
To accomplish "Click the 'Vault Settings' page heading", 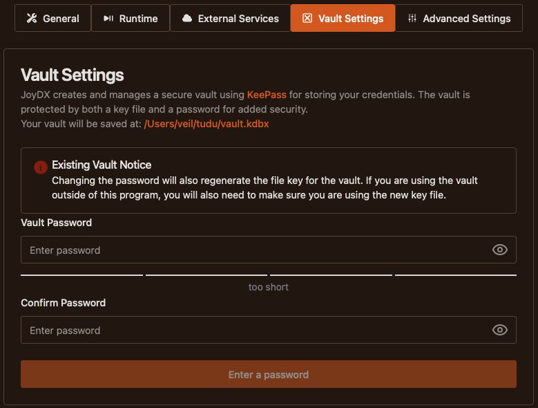I will click(72, 75).
